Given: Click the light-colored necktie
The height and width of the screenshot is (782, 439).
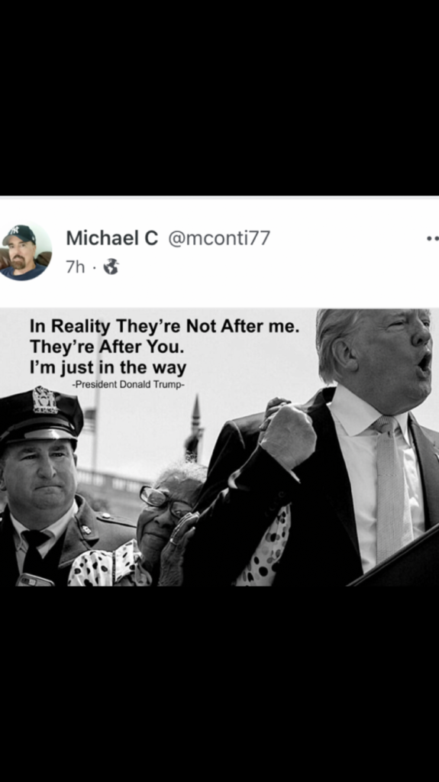Looking at the screenshot, I should coord(392,489).
